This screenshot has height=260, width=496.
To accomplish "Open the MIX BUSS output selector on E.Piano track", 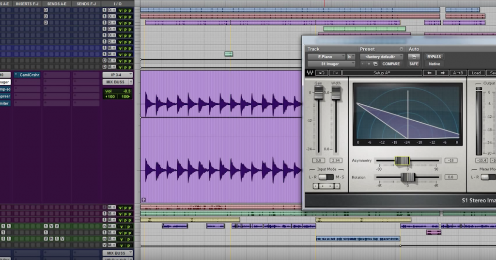I will point(115,82).
